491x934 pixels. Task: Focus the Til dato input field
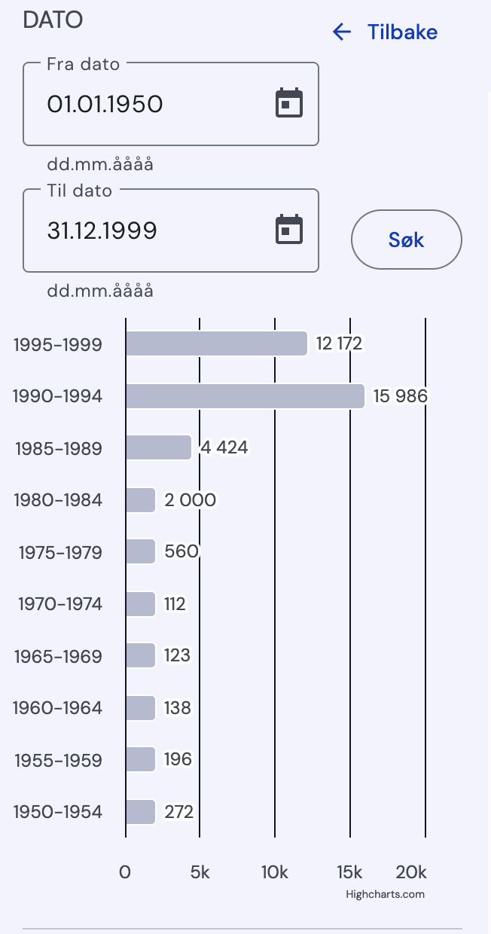[151, 230]
